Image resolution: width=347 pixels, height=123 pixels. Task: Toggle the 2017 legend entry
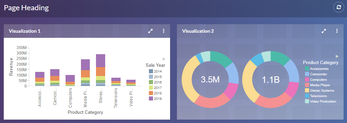point(155,88)
